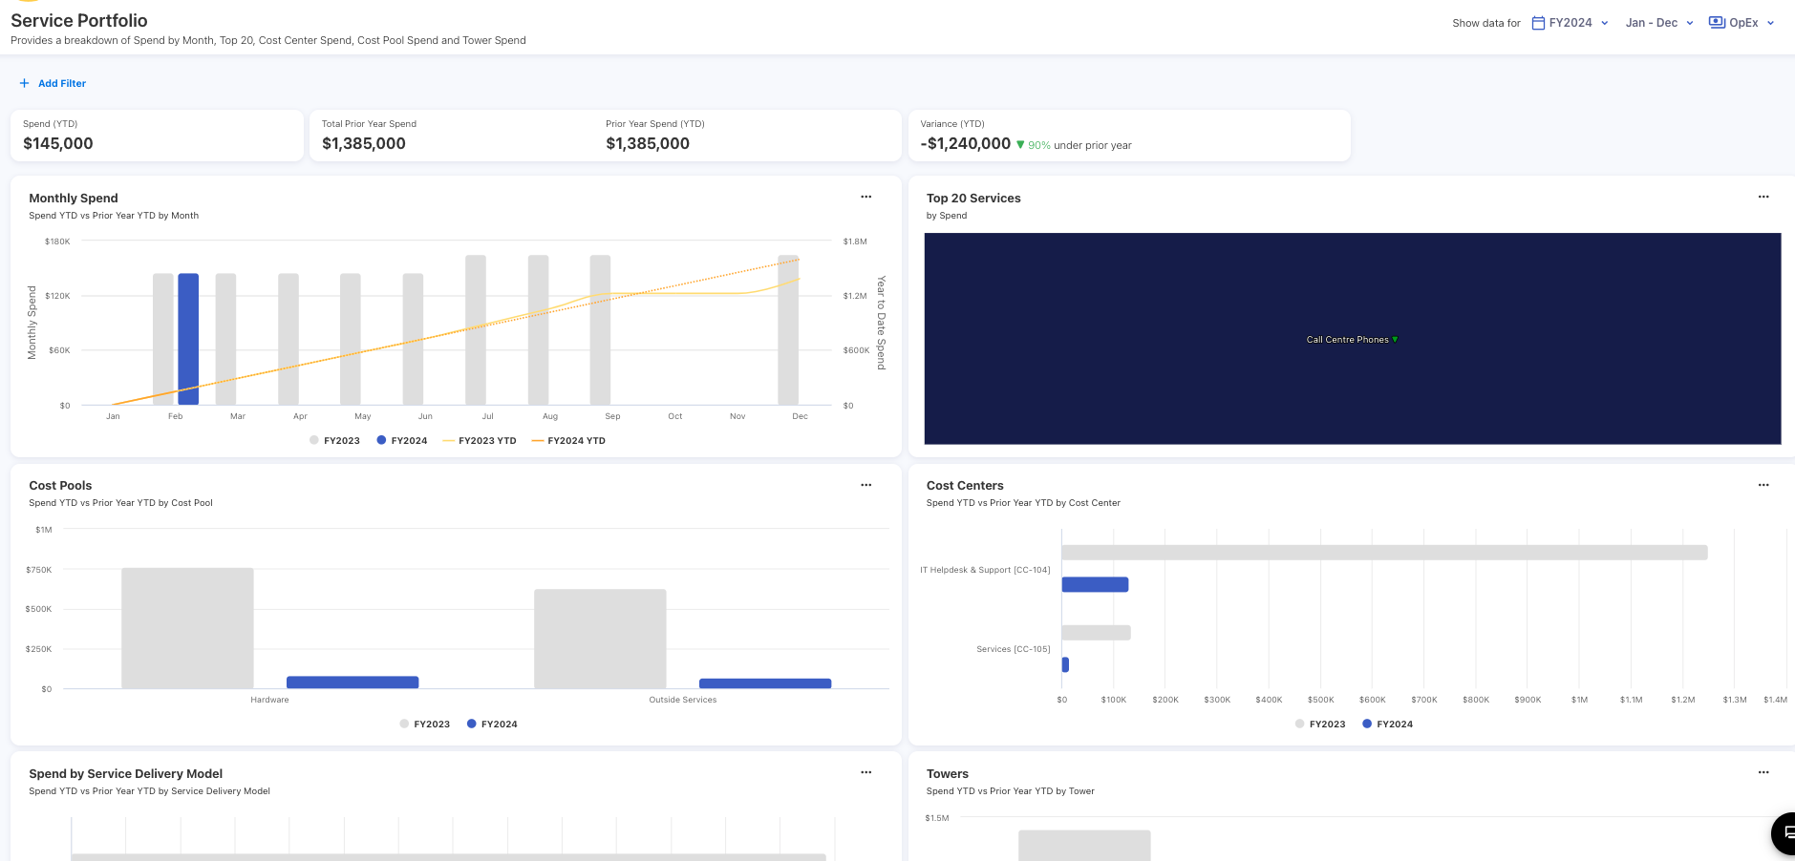Toggle FY2024 series in Cost Pools legend
Image resolution: width=1795 pixels, height=861 pixels.
click(492, 724)
